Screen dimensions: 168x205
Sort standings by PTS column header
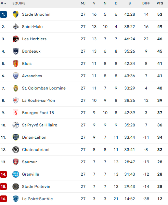(160, 3)
